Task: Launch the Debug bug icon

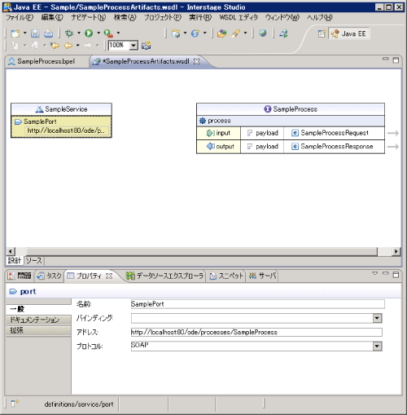Action: pos(69,33)
